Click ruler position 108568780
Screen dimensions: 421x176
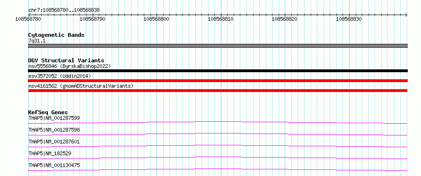point(28,19)
